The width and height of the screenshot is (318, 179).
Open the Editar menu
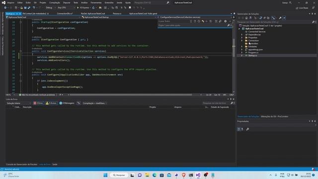point(20,2)
